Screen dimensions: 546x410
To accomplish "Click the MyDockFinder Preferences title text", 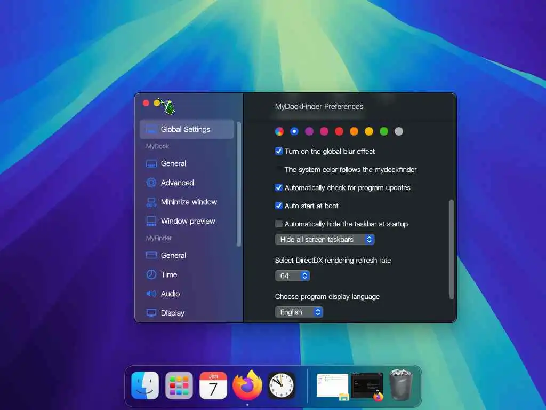I will tap(319, 106).
